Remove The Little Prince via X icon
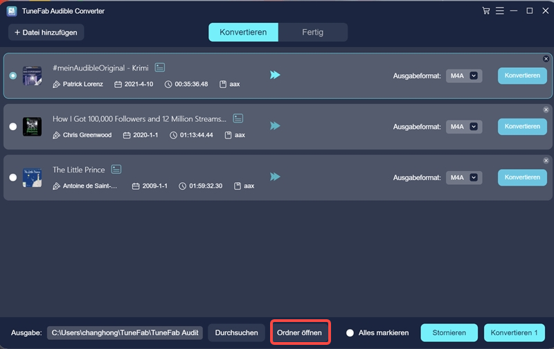The width and height of the screenshot is (554, 349). [x=546, y=161]
